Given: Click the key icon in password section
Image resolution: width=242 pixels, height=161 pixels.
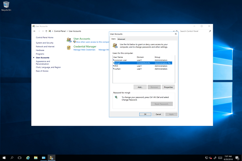Looking at the screenshot, I should pos(116,97).
